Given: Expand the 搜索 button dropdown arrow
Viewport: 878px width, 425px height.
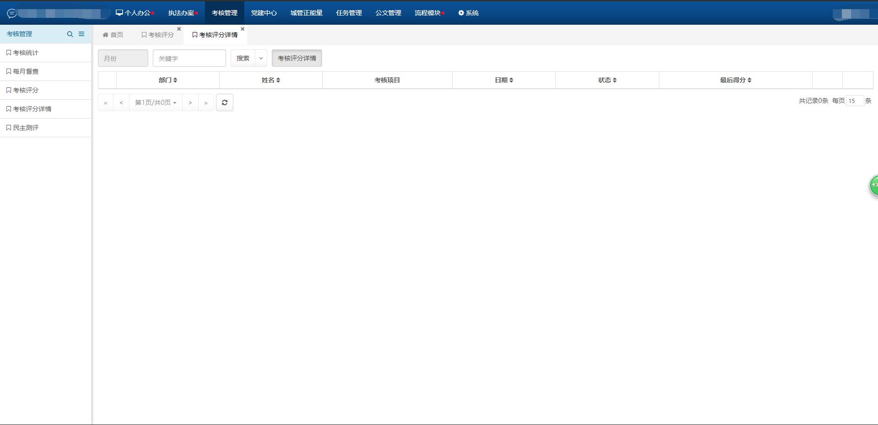Looking at the screenshot, I should (x=261, y=58).
